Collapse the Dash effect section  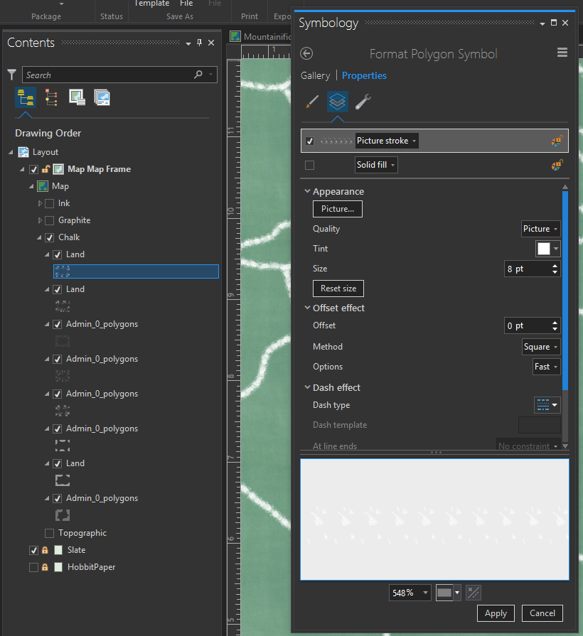(308, 387)
